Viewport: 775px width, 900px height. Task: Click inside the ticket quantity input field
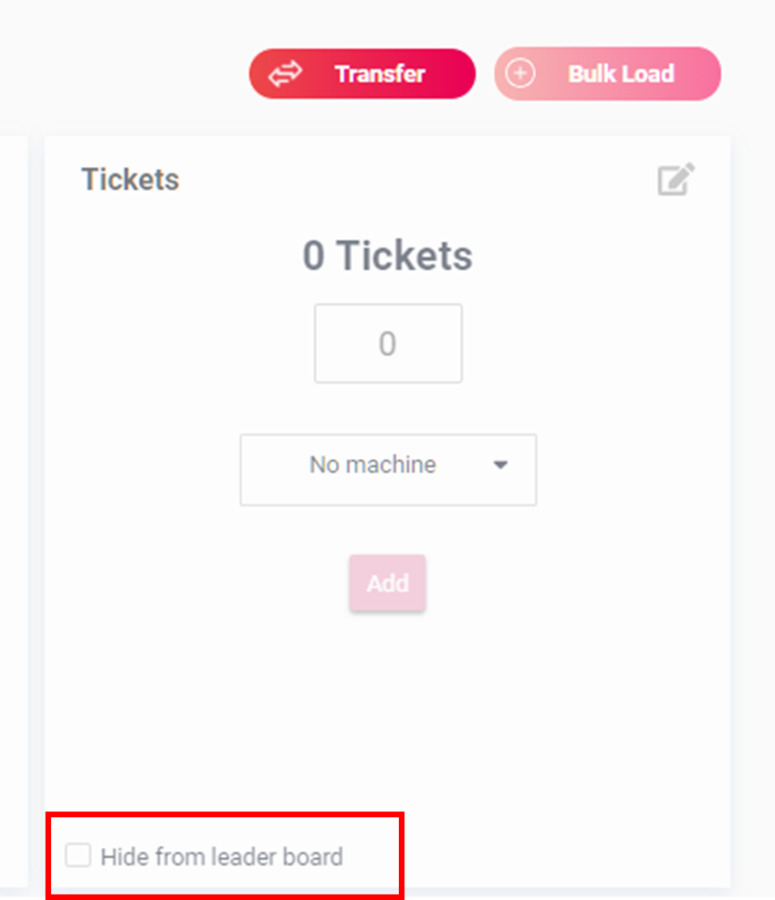387,344
